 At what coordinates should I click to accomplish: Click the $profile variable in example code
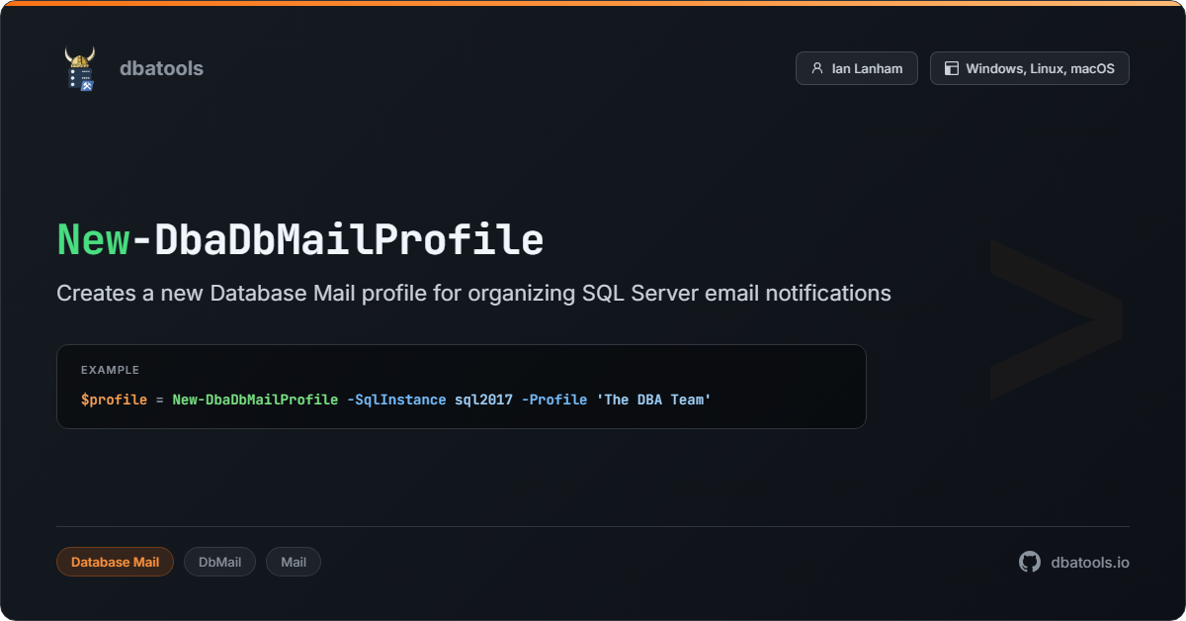coord(114,399)
